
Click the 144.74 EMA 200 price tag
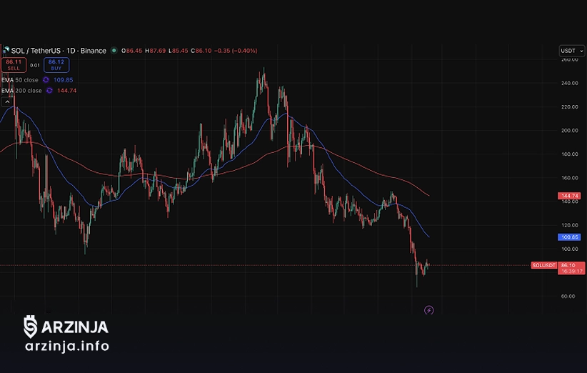(569, 195)
